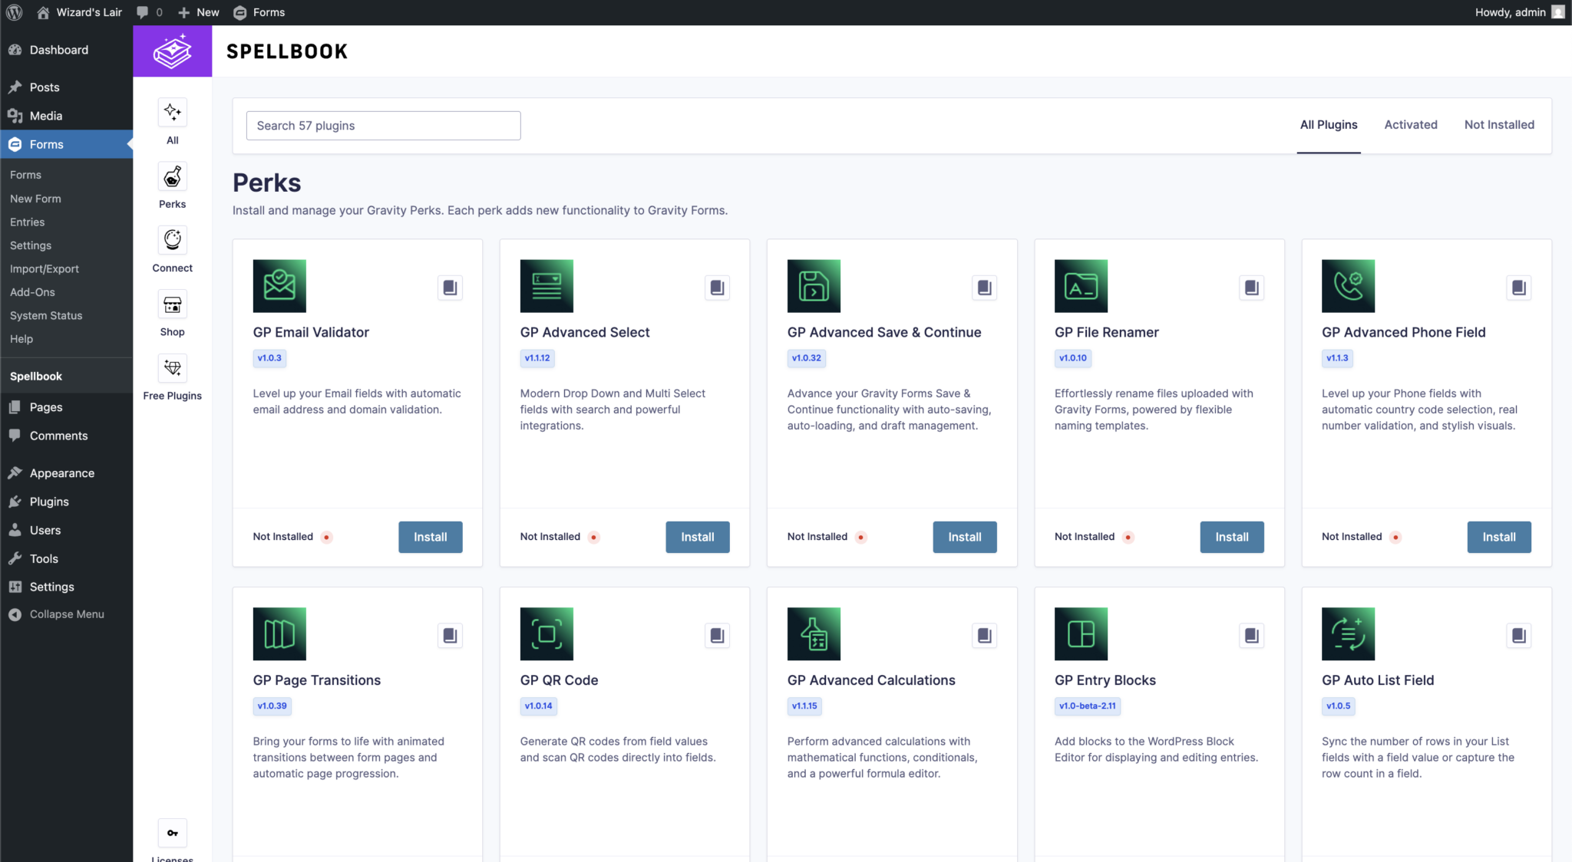Select the All Plugins tab
Viewport: 1572px width, 862px height.
click(x=1328, y=125)
